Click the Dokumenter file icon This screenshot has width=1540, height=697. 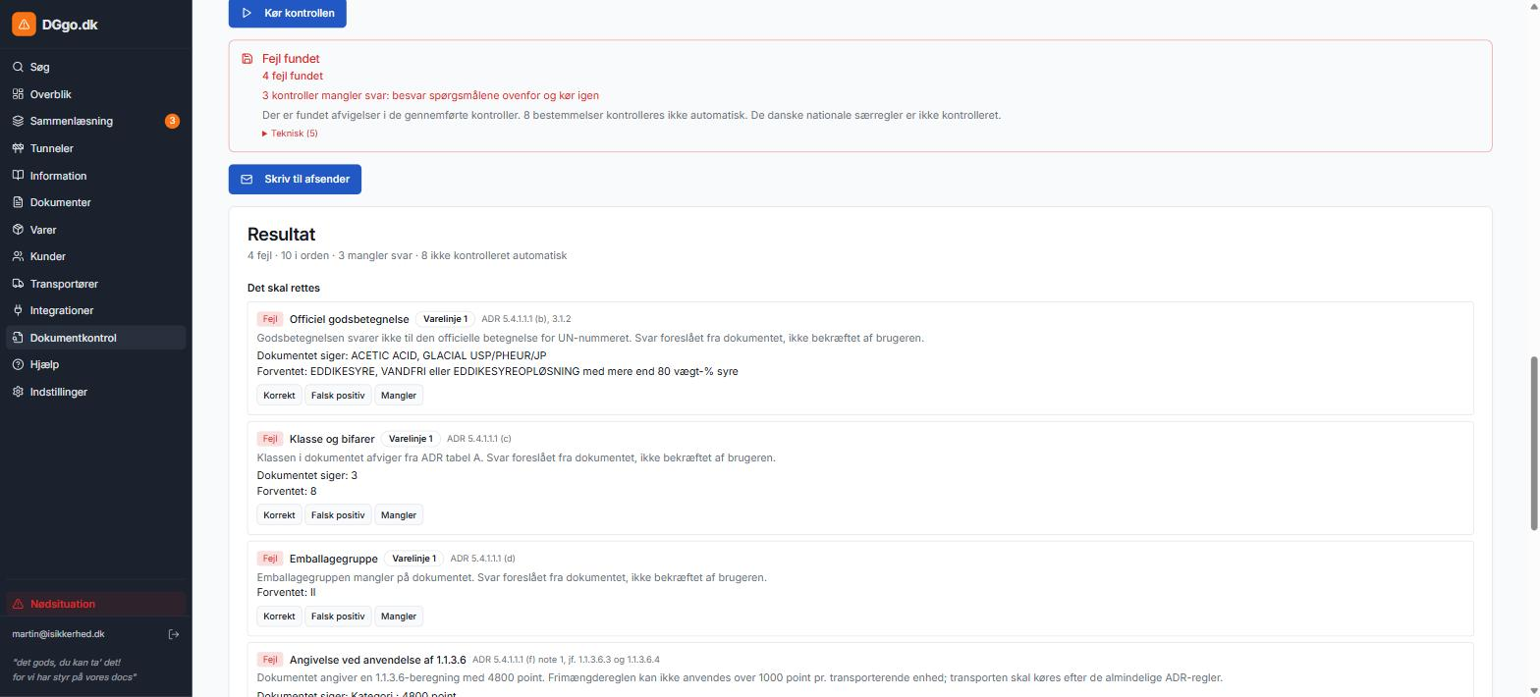[18, 202]
